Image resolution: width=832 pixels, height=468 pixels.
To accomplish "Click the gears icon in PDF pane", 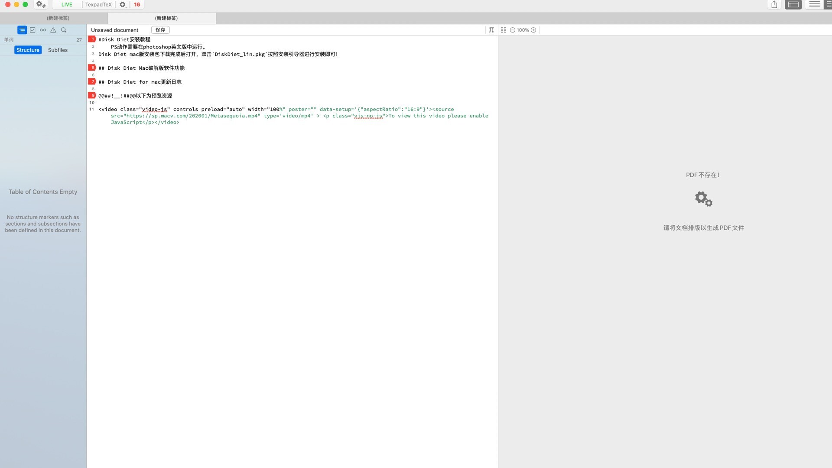I will click(x=704, y=199).
